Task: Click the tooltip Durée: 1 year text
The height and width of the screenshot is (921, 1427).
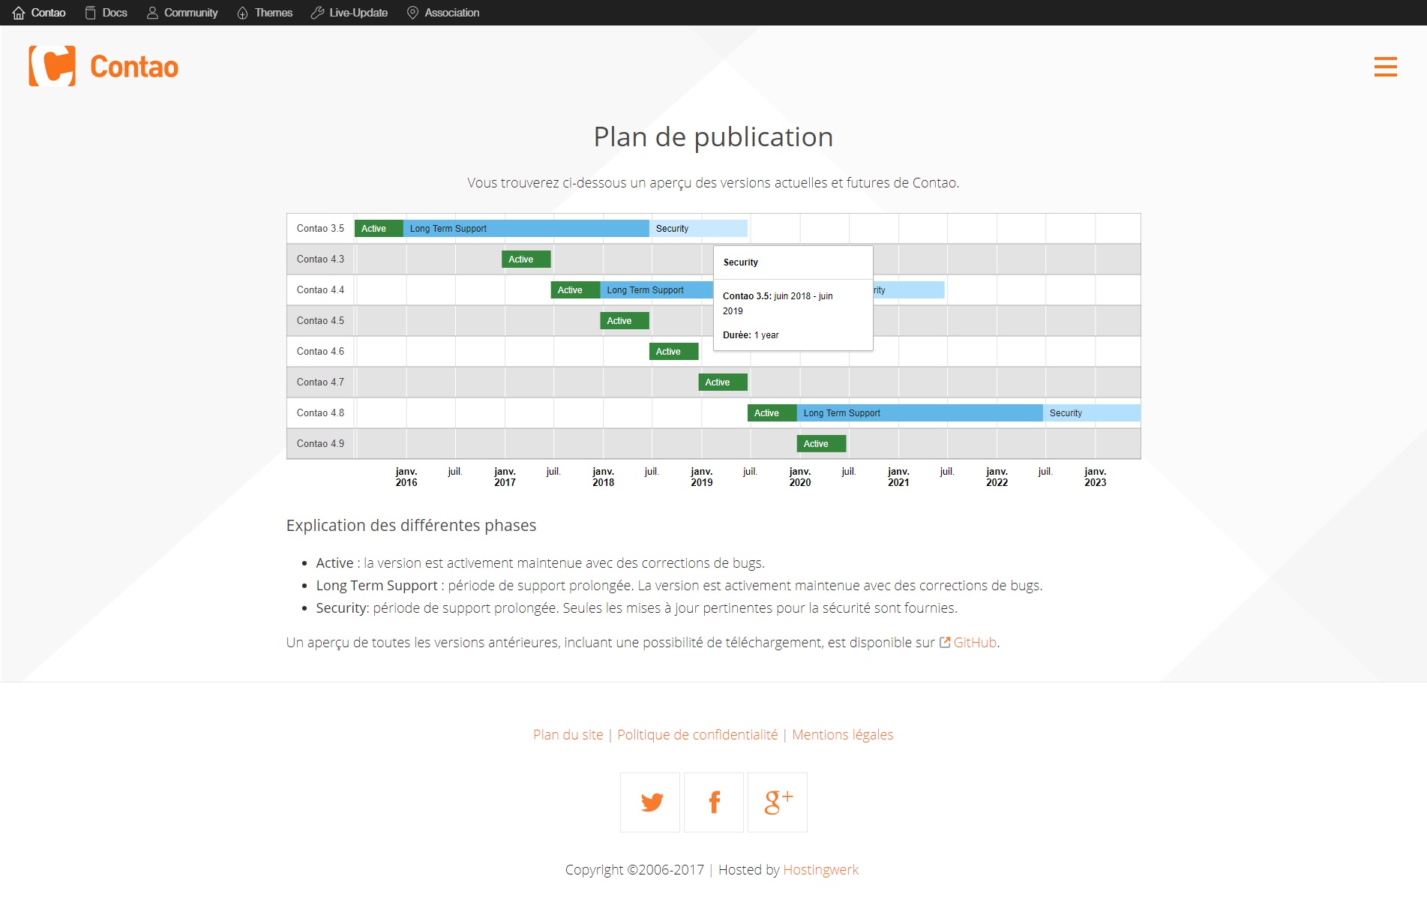Action: 751,335
